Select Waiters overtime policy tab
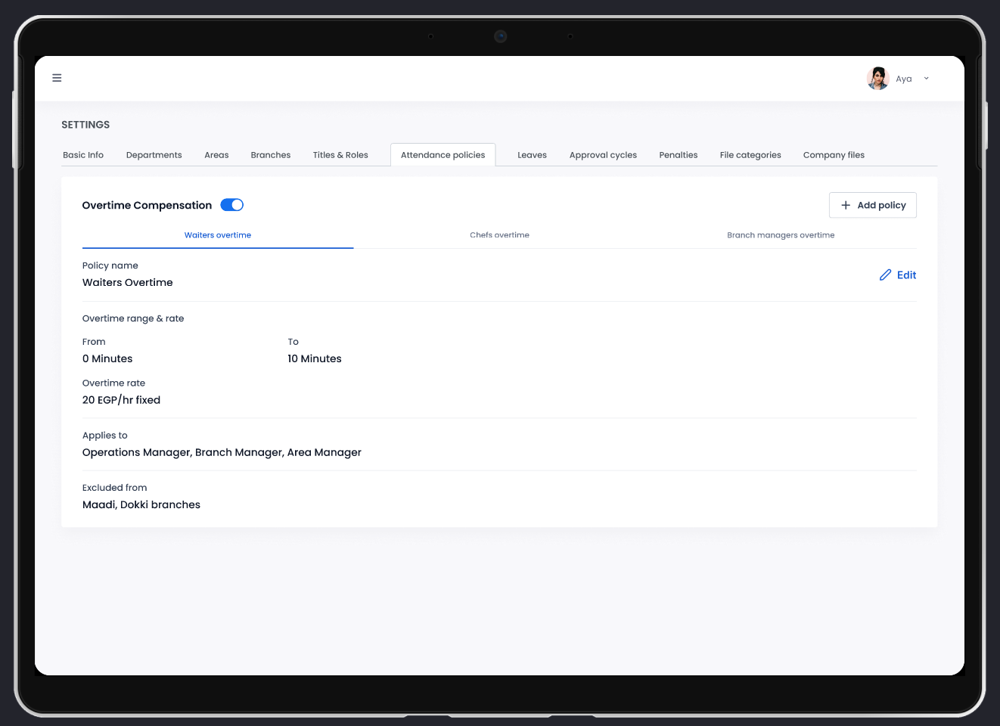Screen dimensions: 1000x726 tap(218, 235)
